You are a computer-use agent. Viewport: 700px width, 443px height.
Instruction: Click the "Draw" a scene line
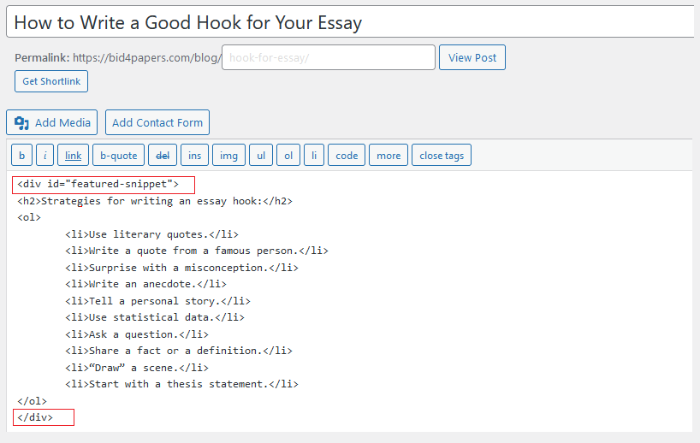point(137,368)
